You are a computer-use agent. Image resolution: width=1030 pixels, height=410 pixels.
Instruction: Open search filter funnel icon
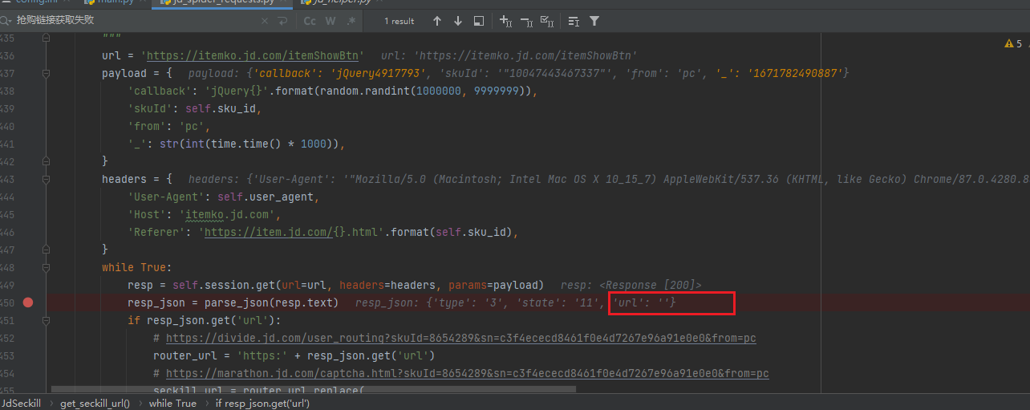point(594,21)
